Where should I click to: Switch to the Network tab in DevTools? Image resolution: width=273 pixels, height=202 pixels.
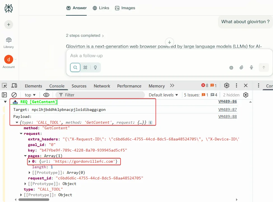102,86
